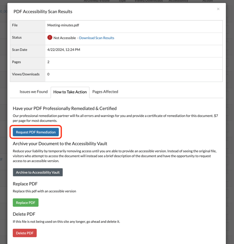
Task: Click the Not Accessible status text
Action: coord(65,38)
